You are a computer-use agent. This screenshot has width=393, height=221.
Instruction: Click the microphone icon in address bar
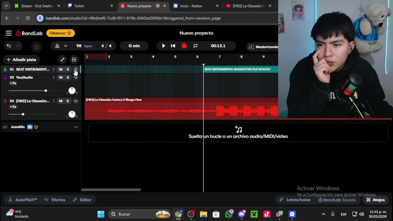pyautogui.click(x=40, y=18)
